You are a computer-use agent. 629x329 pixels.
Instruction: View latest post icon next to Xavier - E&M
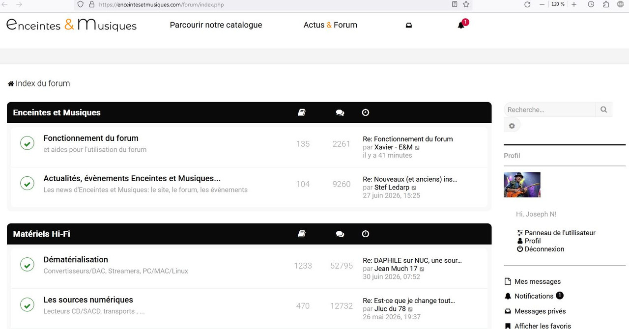417,147
